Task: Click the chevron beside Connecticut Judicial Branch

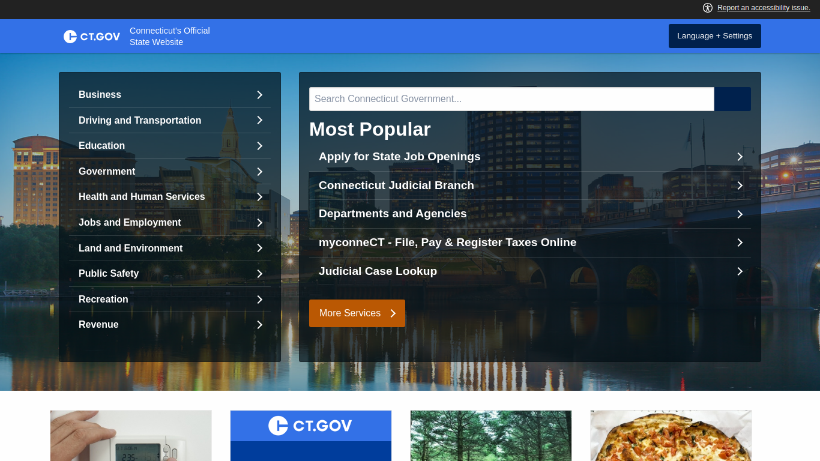Action: (740, 185)
